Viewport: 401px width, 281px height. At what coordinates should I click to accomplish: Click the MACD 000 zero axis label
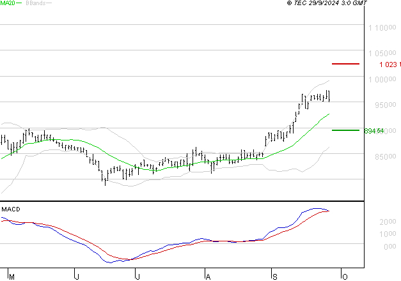click(389, 247)
